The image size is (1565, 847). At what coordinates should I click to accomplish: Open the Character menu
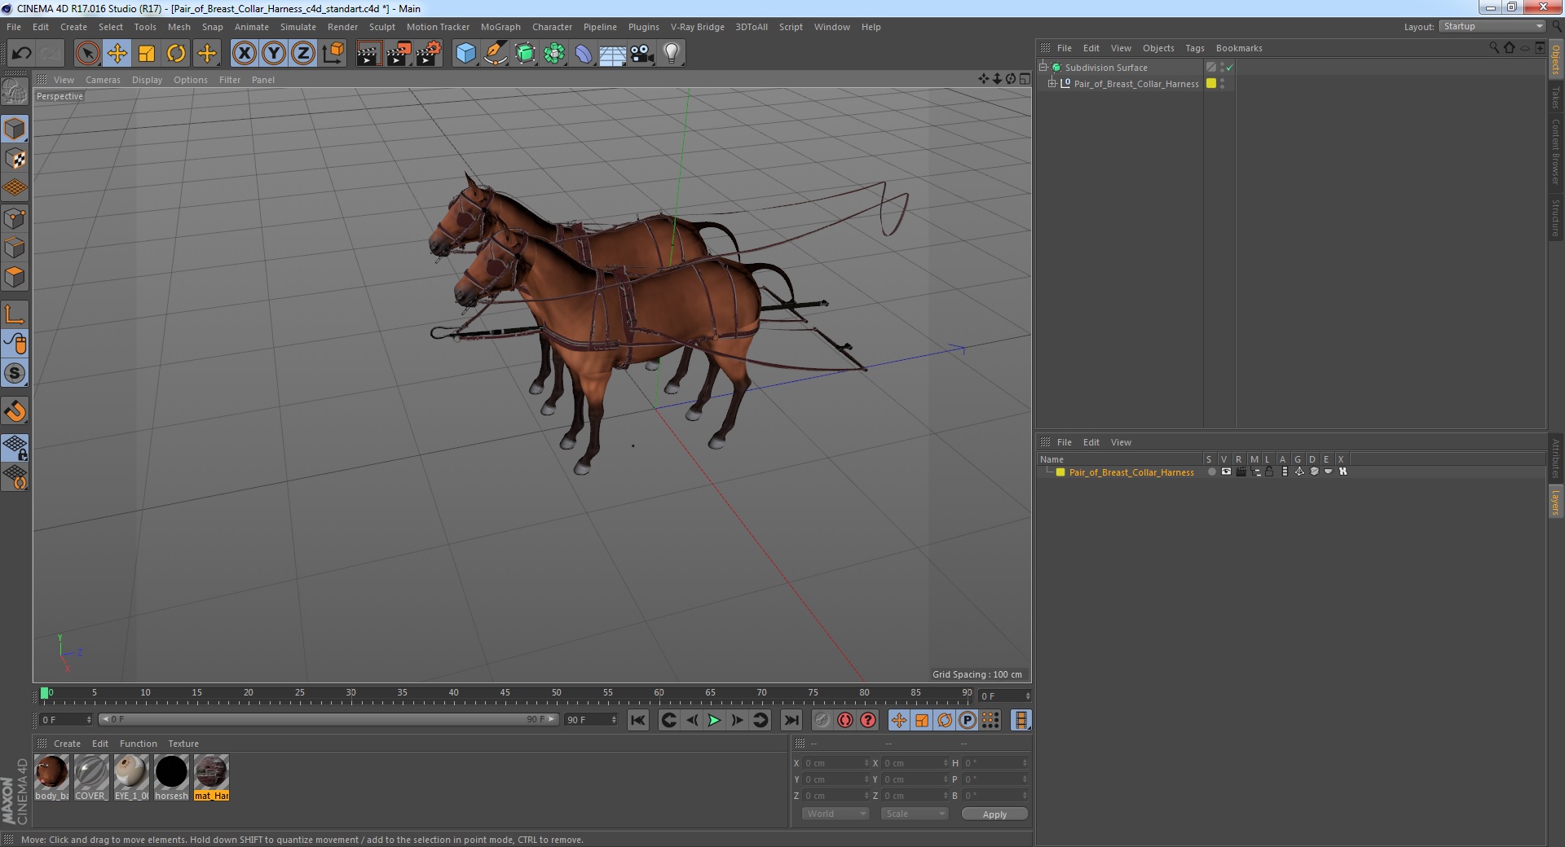click(x=552, y=27)
